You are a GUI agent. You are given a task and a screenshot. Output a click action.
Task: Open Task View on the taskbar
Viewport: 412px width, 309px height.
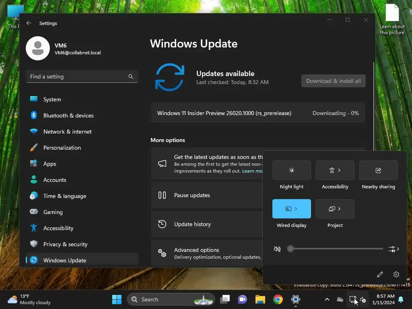225,299
